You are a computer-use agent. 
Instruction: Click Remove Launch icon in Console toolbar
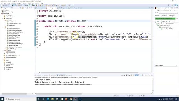(124, 75)
